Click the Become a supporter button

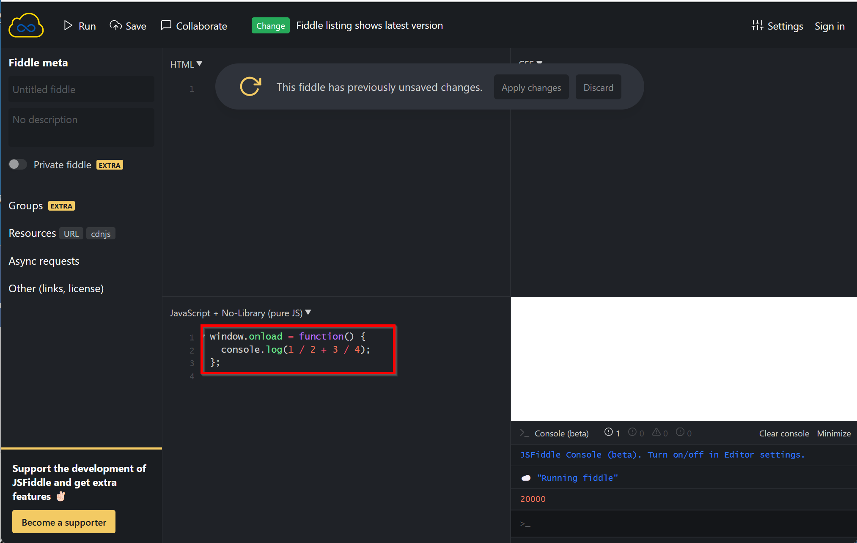click(64, 522)
